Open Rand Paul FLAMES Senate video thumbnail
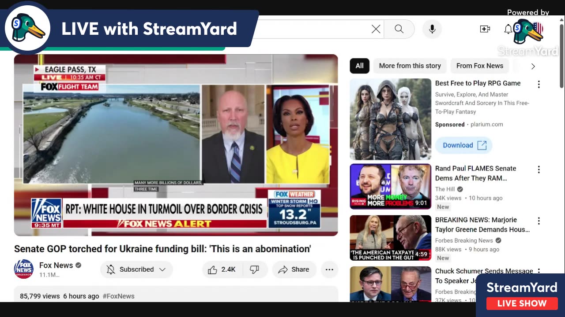Image resolution: width=565 pixels, height=317 pixels. [x=391, y=187]
